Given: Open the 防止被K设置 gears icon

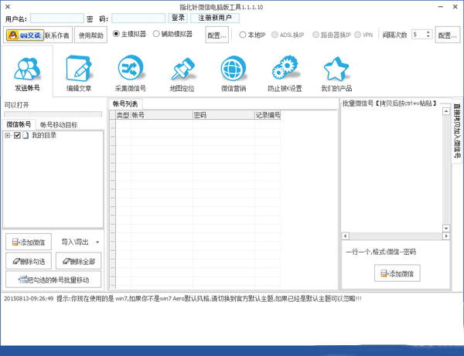Looking at the screenshot, I should pos(285,67).
